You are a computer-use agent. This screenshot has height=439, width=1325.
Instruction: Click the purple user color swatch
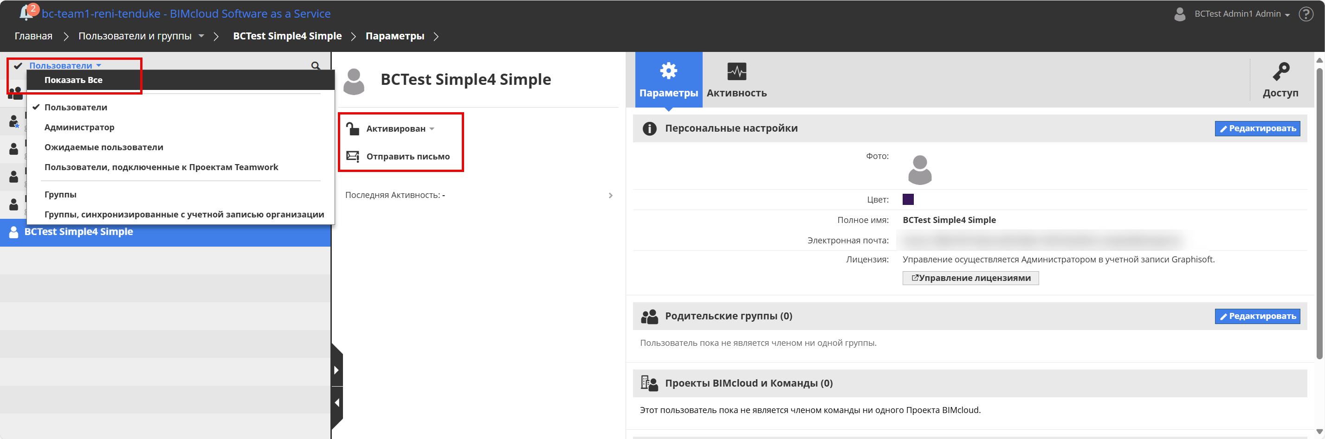(x=908, y=199)
